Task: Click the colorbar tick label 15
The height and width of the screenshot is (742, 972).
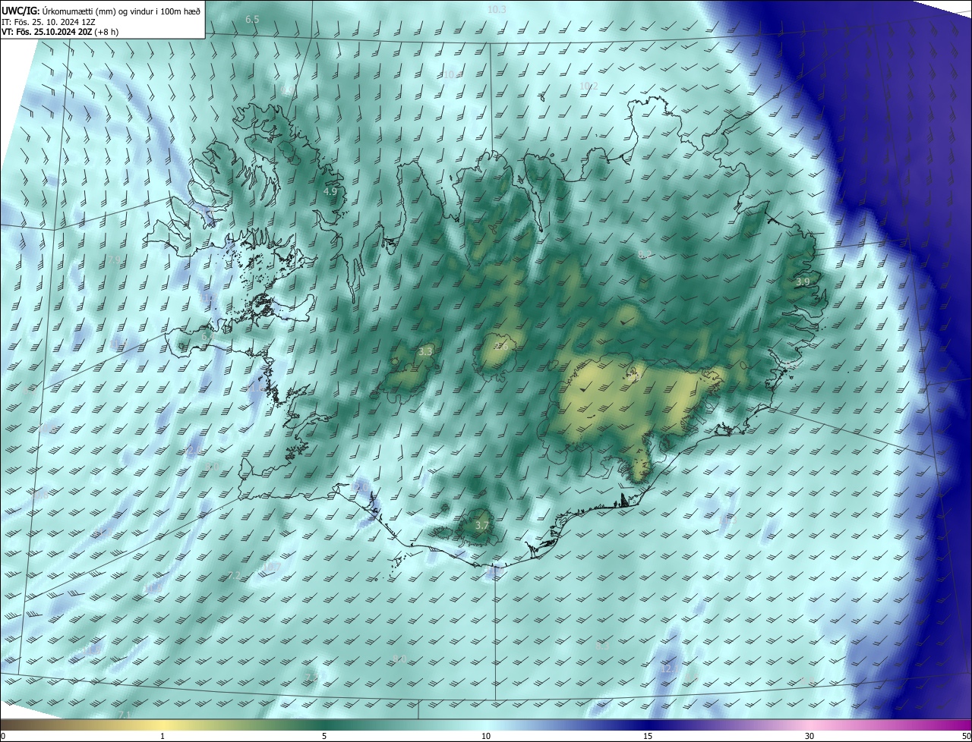Action: (648, 736)
